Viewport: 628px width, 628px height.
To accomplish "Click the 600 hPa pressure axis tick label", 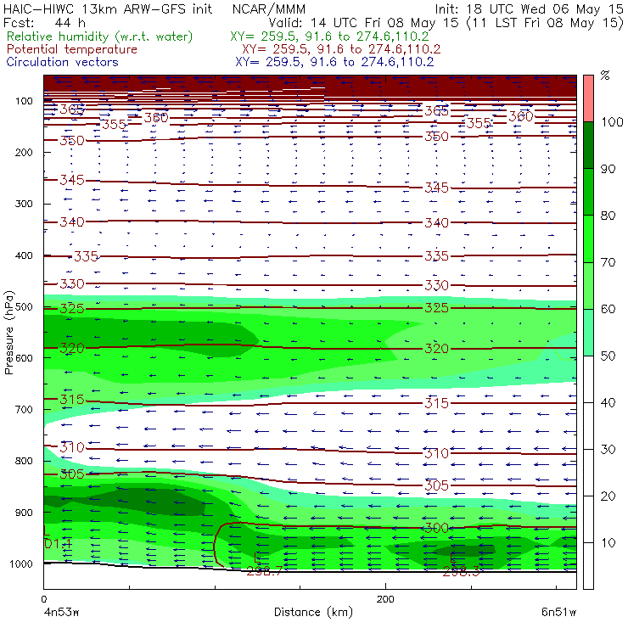I will tap(24, 358).
